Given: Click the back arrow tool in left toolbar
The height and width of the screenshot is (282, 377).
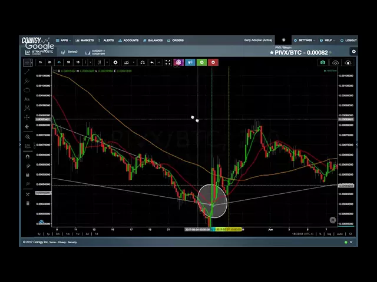Looking at the screenshot, I should coord(27,127).
